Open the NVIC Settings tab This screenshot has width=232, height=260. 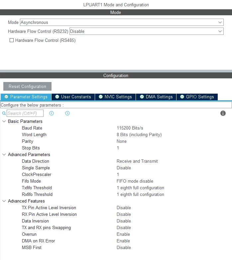115,97
